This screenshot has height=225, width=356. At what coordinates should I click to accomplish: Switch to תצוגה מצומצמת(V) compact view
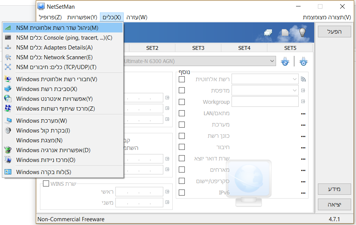[x=327, y=17]
